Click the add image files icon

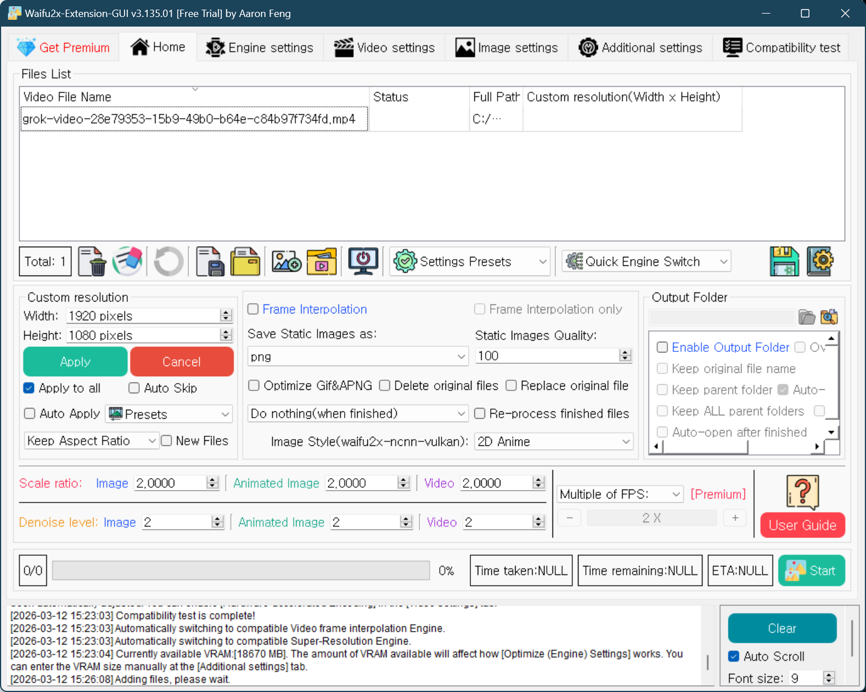286,261
